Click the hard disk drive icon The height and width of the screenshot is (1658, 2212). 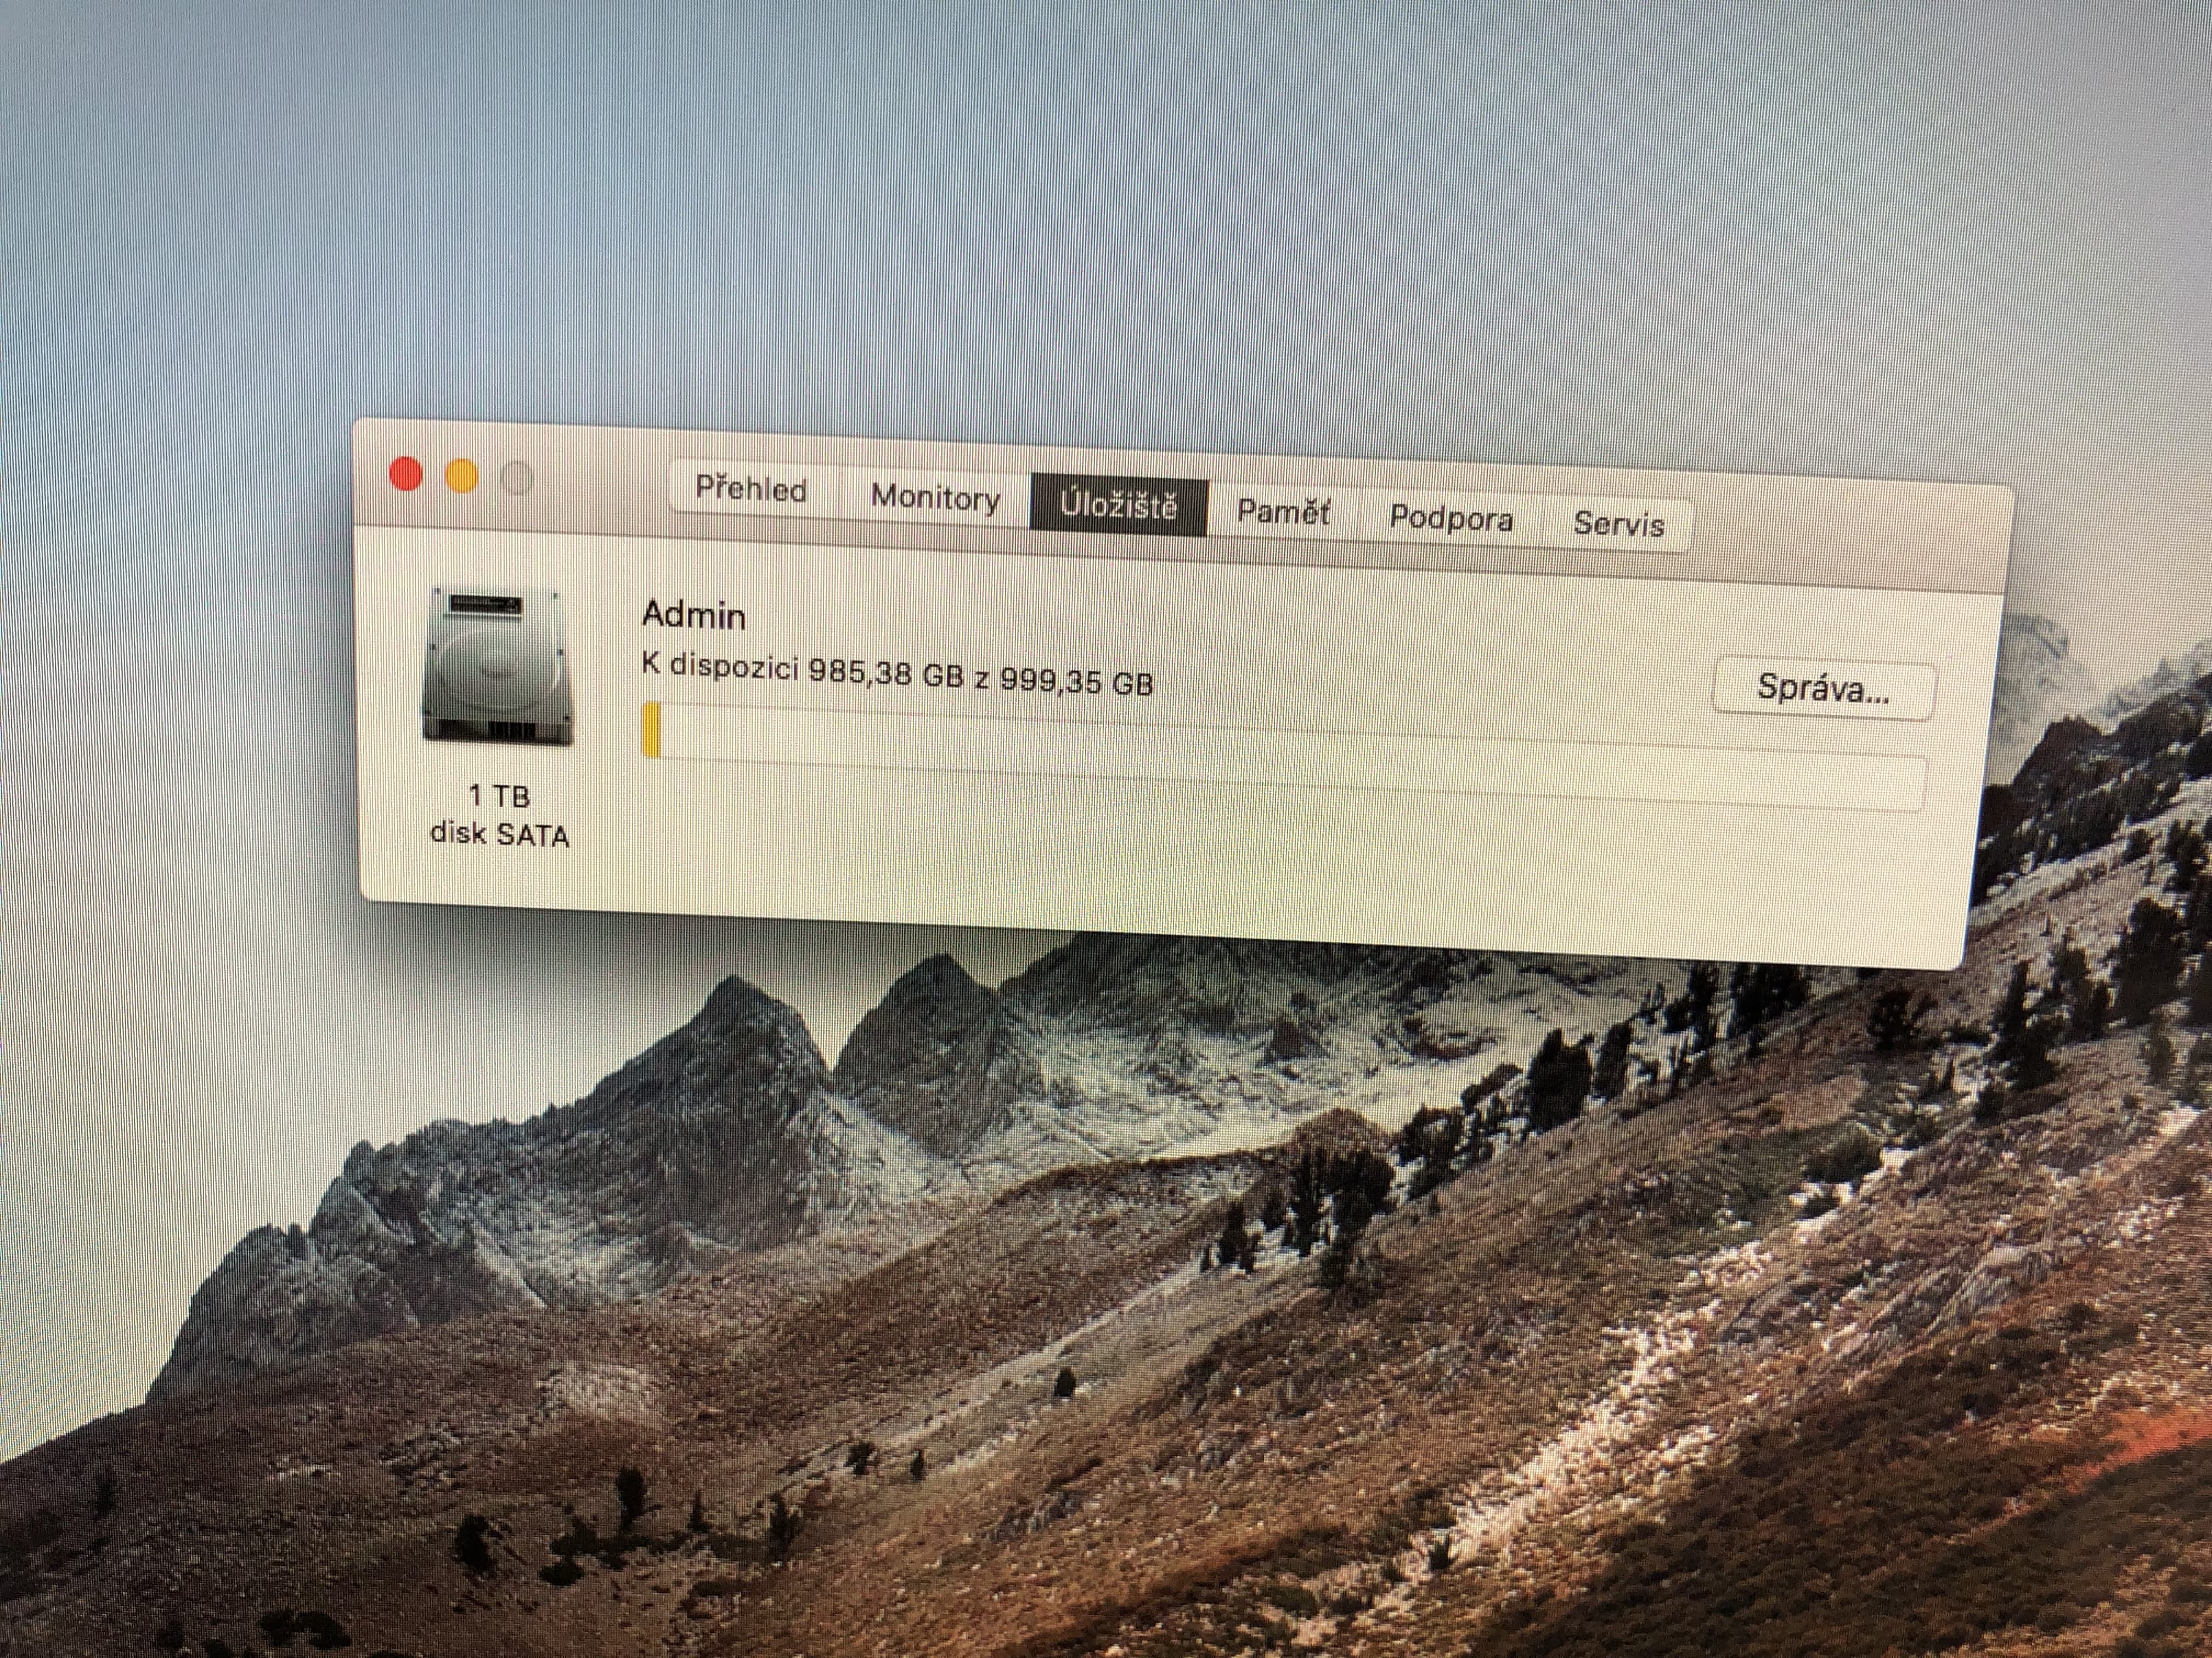coord(497,666)
